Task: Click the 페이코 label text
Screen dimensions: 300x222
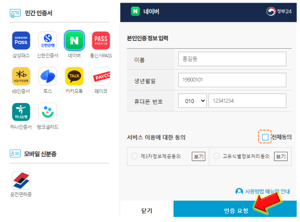Action: pos(101,91)
